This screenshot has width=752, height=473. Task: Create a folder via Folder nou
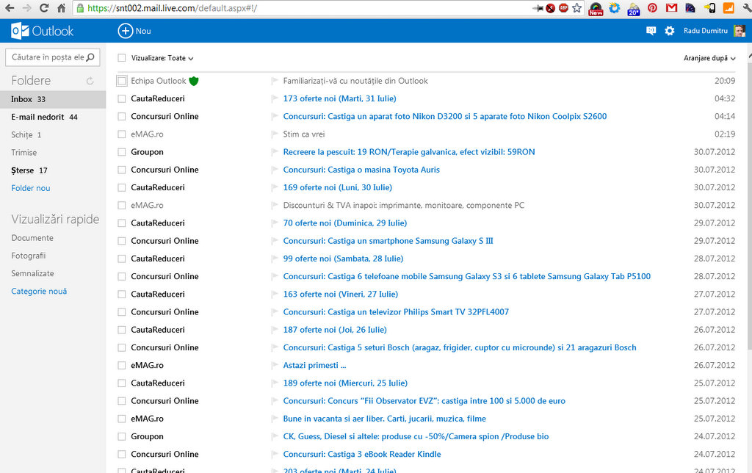pos(31,188)
